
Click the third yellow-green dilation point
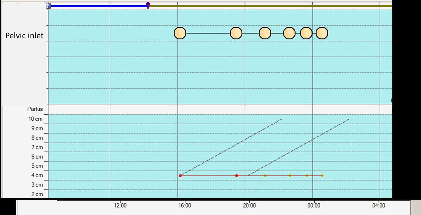307,176
